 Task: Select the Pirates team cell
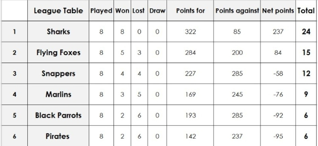point(58,136)
